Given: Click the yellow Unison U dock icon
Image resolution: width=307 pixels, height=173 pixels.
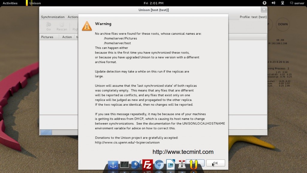Looking at the screenshot, I should (x=193, y=164).
